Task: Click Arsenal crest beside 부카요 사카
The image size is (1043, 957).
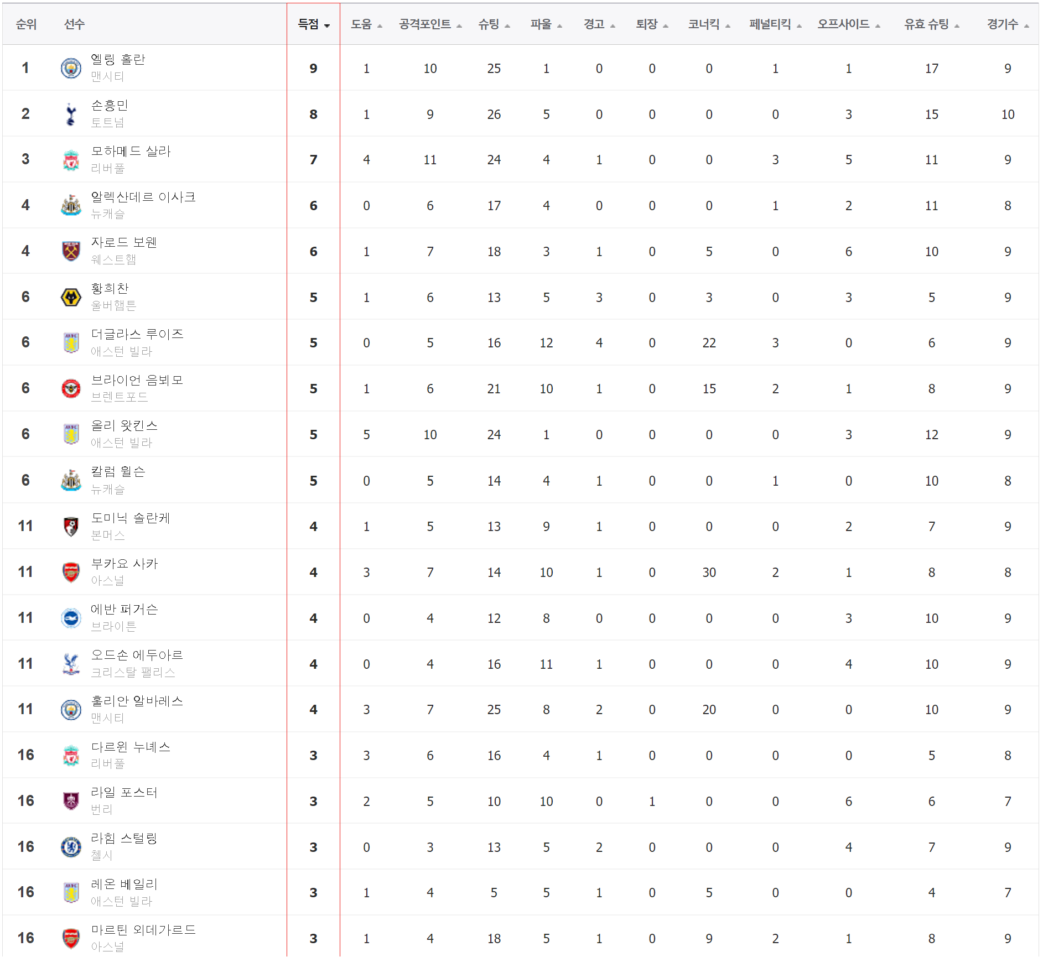Action: point(71,572)
